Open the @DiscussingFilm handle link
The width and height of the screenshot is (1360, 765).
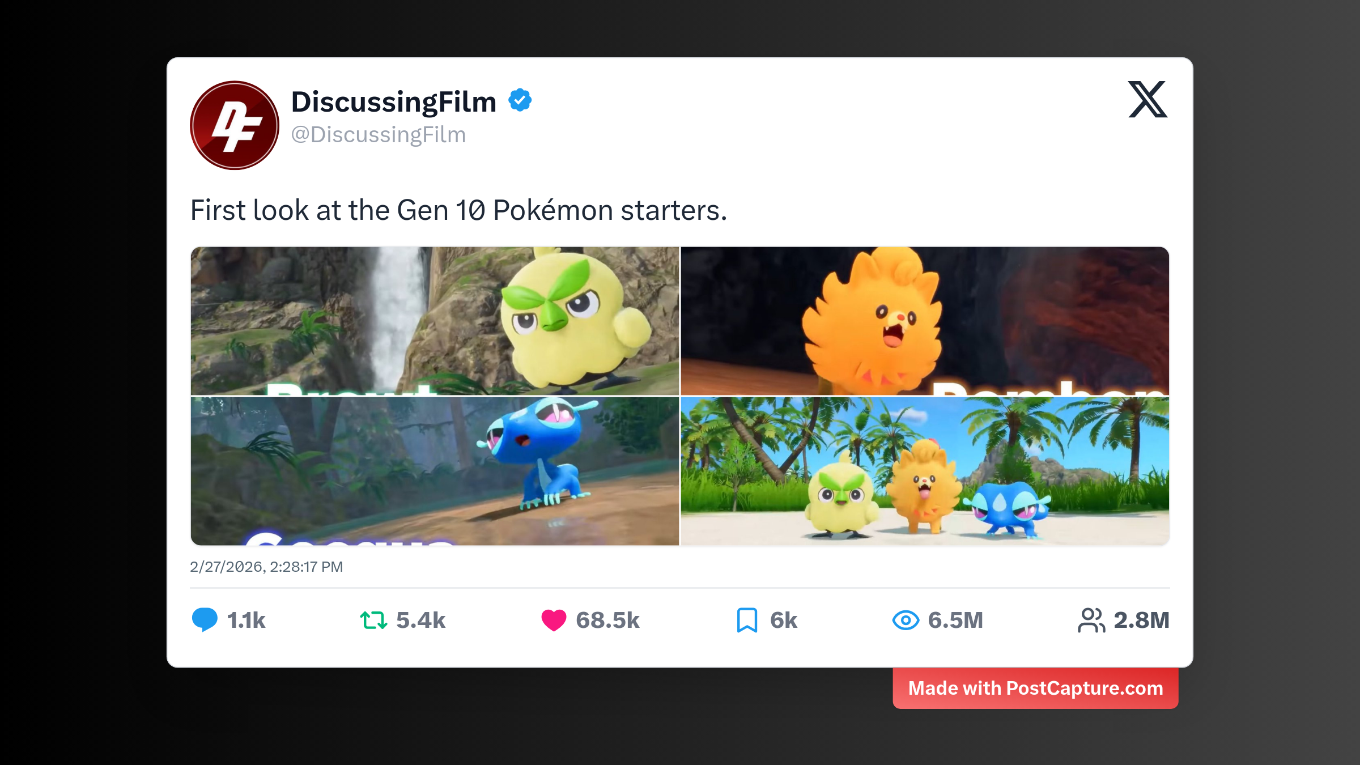[x=378, y=135]
